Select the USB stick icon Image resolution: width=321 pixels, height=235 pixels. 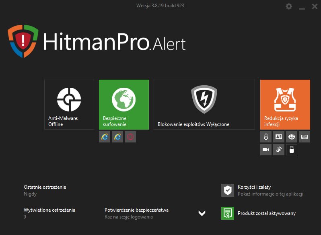point(292,150)
